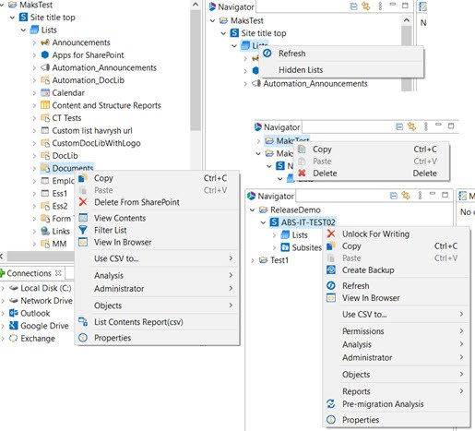Click the Local Disk (C:) drive icon
The height and width of the screenshot is (431, 475).
point(14,288)
